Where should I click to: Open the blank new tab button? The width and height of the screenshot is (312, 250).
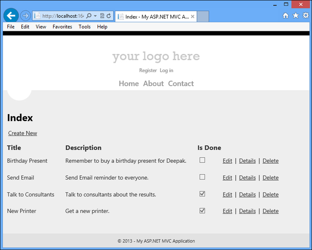(203, 16)
